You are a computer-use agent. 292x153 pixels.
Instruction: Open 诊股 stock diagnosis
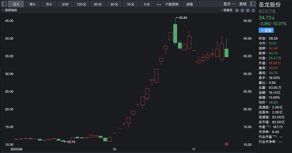click(189, 4)
